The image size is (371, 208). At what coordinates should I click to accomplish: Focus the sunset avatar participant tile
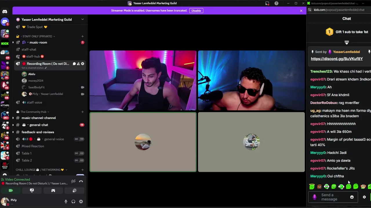click(143, 142)
